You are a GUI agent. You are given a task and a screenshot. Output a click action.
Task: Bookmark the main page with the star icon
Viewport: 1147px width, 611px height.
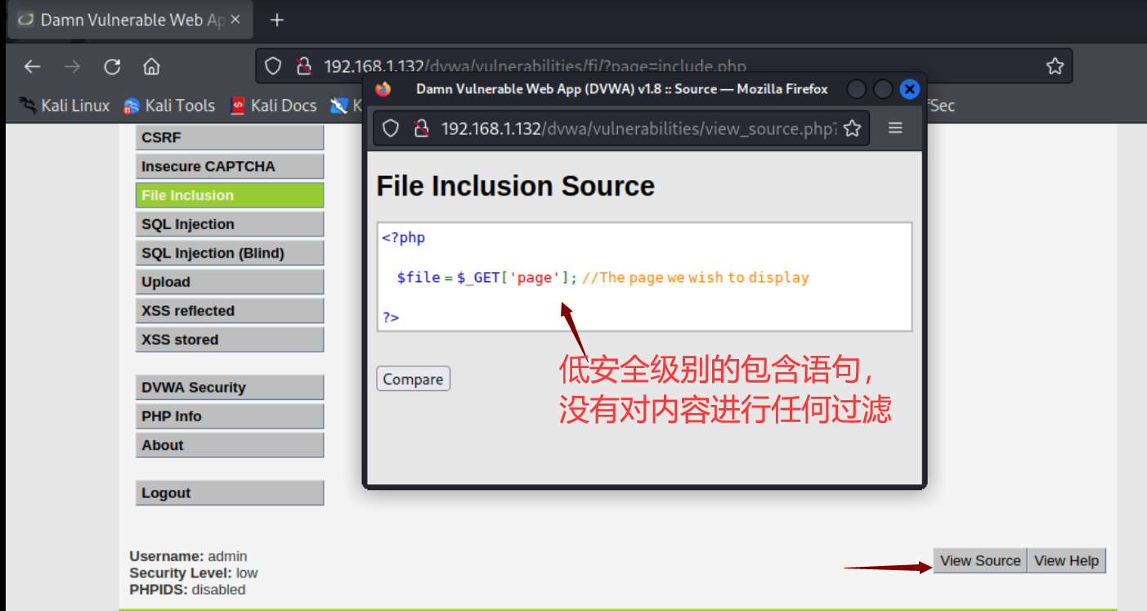1055,66
